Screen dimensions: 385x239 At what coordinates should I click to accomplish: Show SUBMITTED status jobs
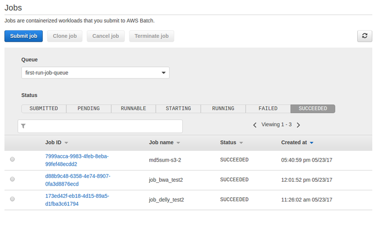(44, 109)
